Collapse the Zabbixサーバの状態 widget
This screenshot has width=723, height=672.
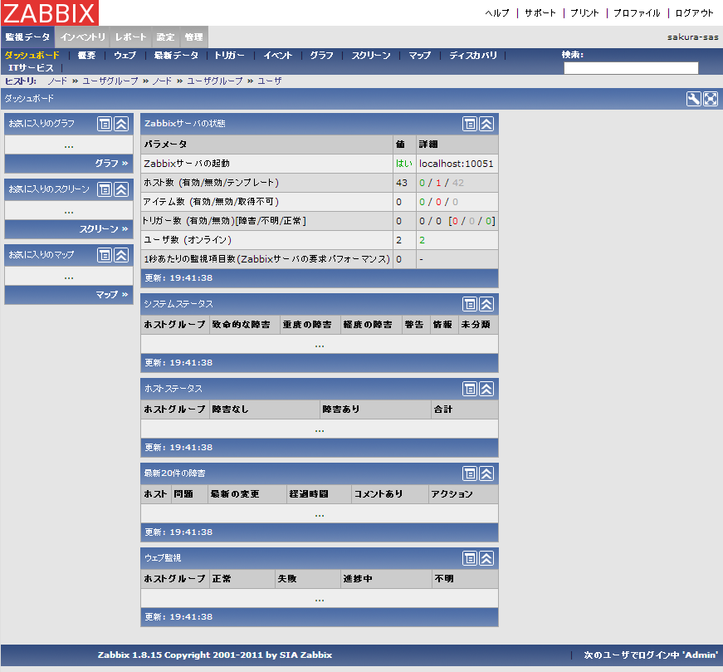(x=486, y=124)
